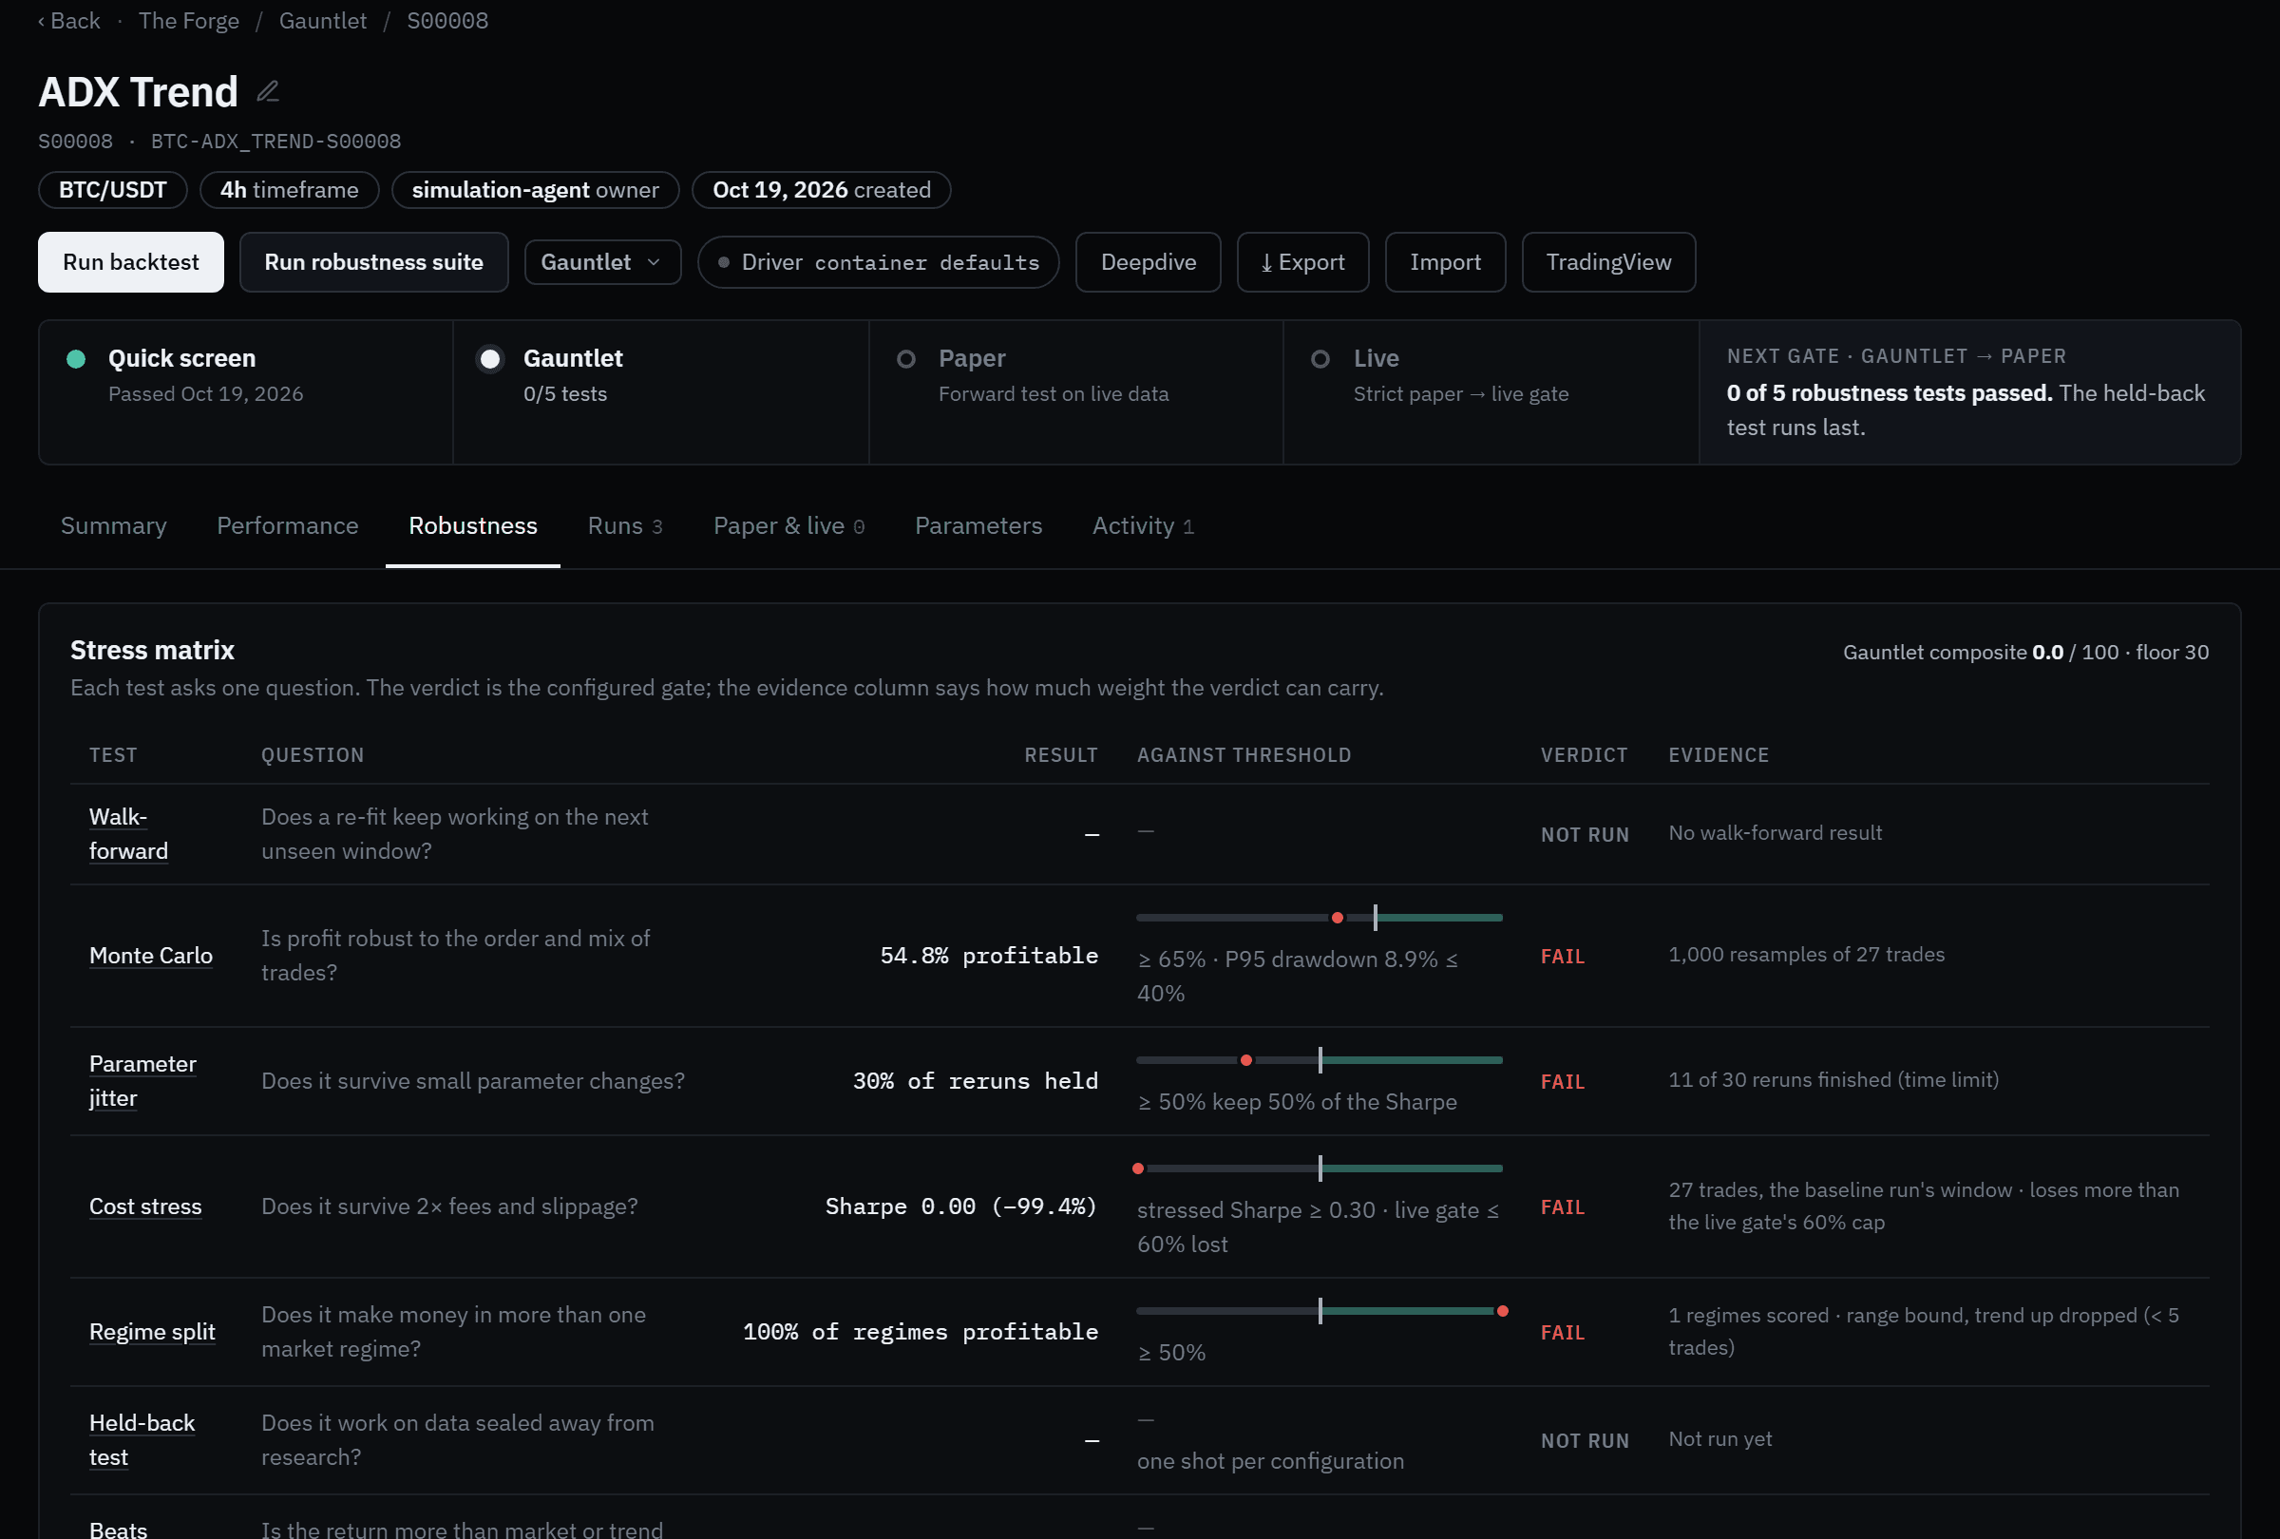Image resolution: width=2280 pixels, height=1539 pixels.
Task: Click the BTC-ADX_TREND-S00008 identifier
Action: tap(275, 142)
